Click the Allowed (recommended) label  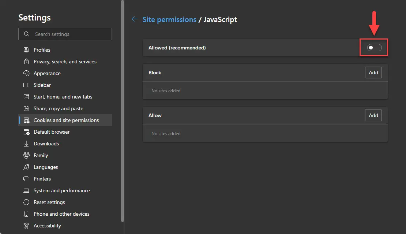tap(177, 48)
